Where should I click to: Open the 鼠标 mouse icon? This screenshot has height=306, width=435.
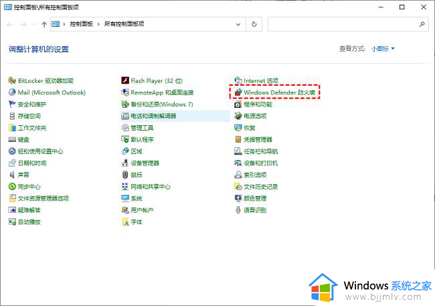(x=125, y=175)
